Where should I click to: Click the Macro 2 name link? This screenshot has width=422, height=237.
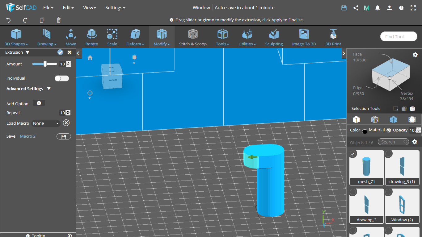coord(28,136)
